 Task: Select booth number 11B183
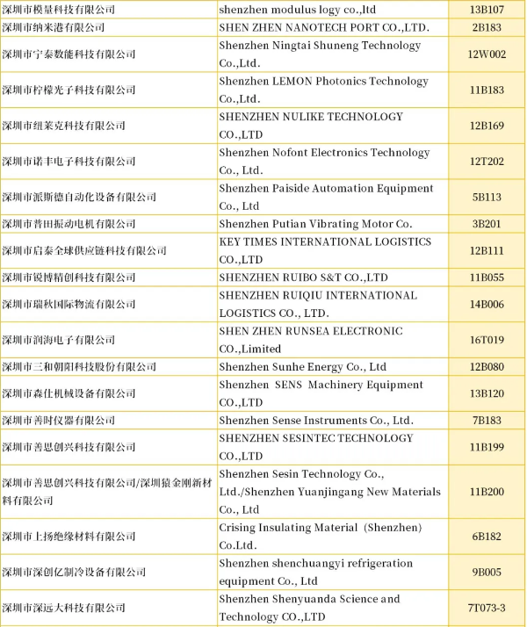click(x=487, y=90)
